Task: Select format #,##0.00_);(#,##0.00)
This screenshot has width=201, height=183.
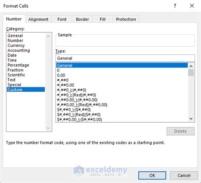Action: tap(122, 100)
